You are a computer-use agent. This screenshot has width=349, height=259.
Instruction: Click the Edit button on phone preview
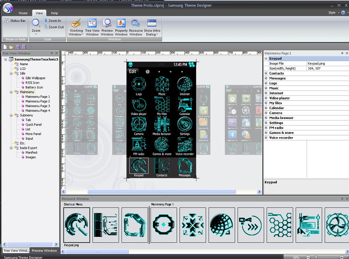tap(133, 71)
